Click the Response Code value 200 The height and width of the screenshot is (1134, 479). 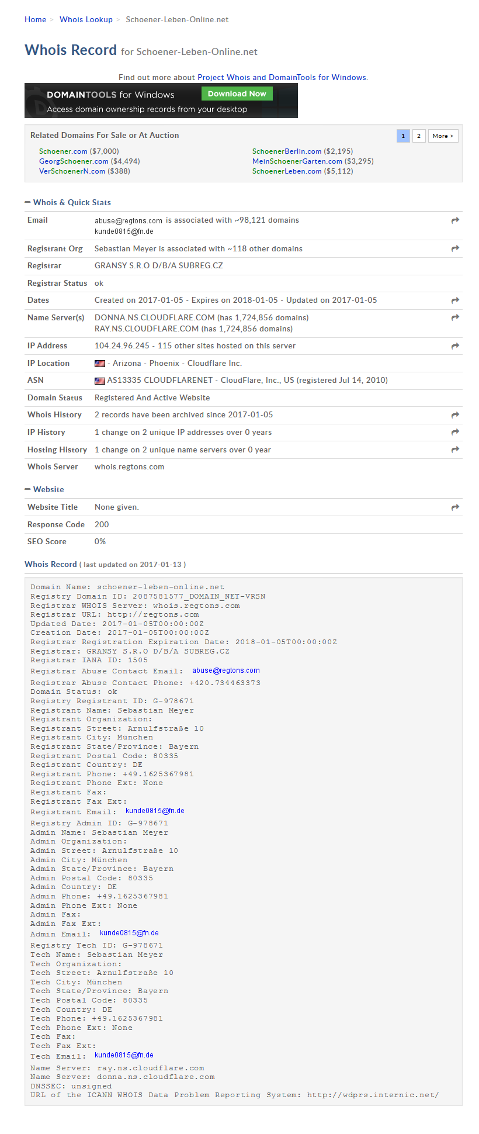102,525
